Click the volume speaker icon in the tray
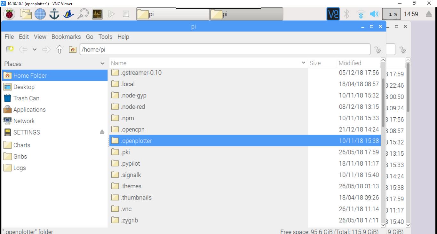 (374, 14)
